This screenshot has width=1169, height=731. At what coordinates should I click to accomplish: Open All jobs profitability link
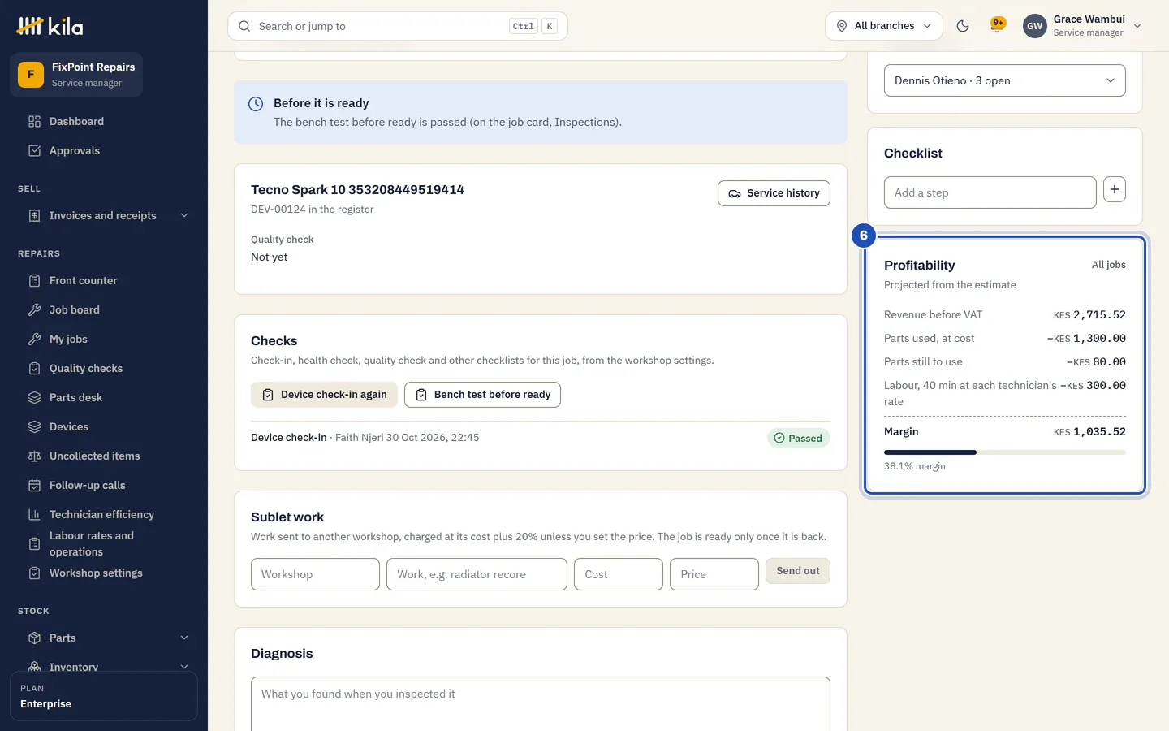(1108, 265)
